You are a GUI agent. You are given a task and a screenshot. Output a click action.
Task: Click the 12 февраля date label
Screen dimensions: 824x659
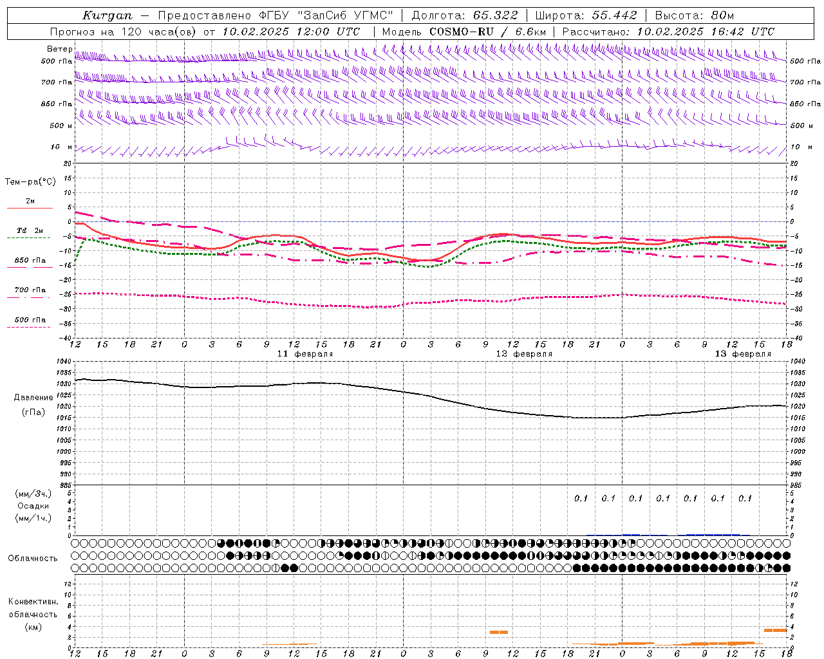click(524, 354)
